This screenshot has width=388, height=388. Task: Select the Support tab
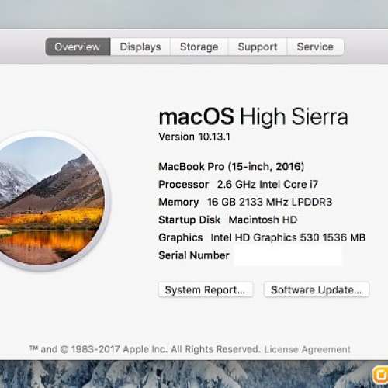pyautogui.click(x=258, y=47)
